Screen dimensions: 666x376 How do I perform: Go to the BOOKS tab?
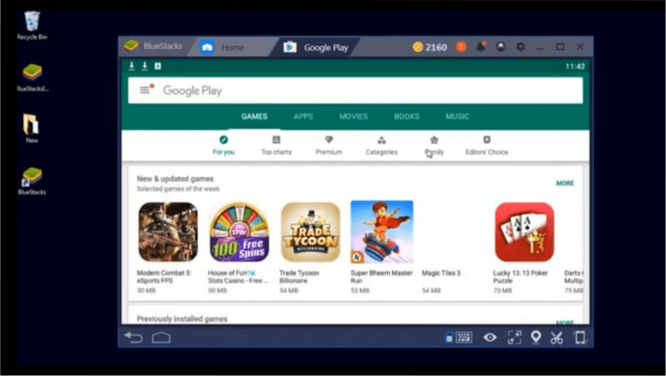point(407,116)
